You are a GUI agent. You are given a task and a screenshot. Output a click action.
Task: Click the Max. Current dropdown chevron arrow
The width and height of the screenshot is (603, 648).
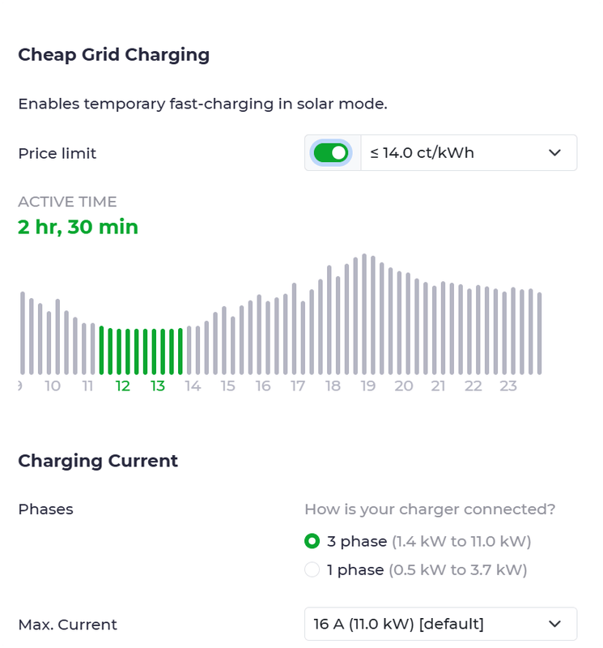554,624
